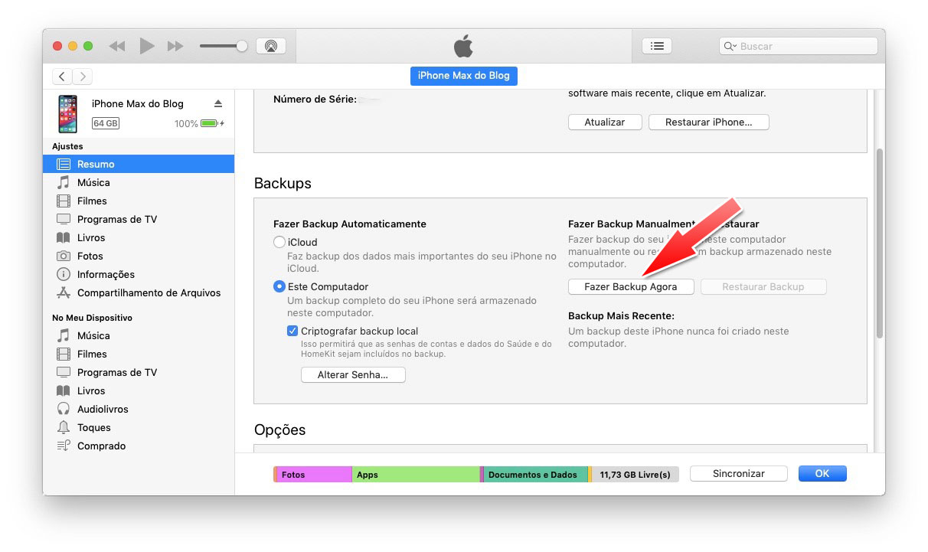The image size is (928, 552).
Task: Open Informações in the sidebar
Action: [x=139, y=274]
